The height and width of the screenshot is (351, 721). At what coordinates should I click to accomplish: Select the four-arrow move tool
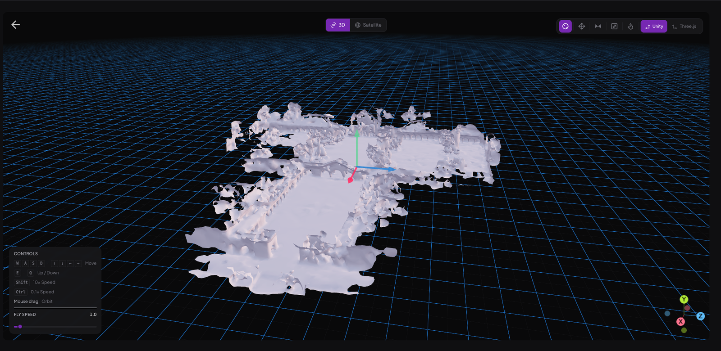coord(582,26)
